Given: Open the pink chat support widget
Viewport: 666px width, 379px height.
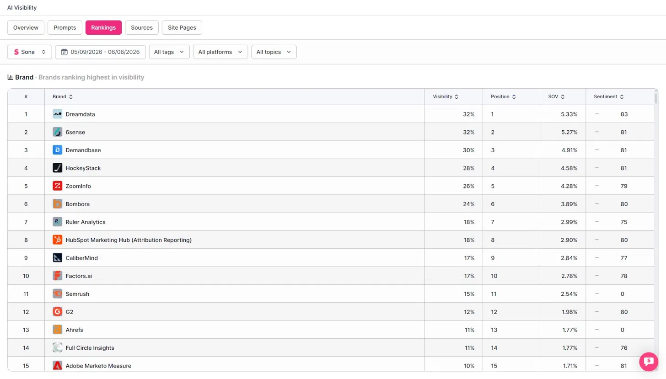Looking at the screenshot, I should 649,362.
